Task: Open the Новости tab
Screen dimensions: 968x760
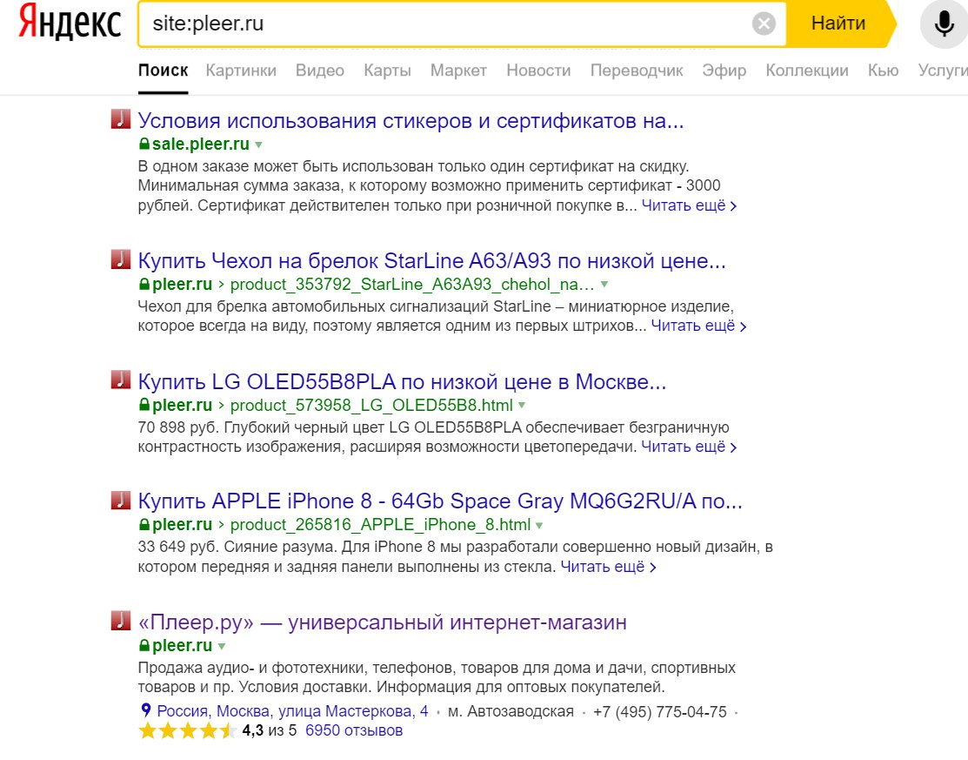Action: [538, 71]
